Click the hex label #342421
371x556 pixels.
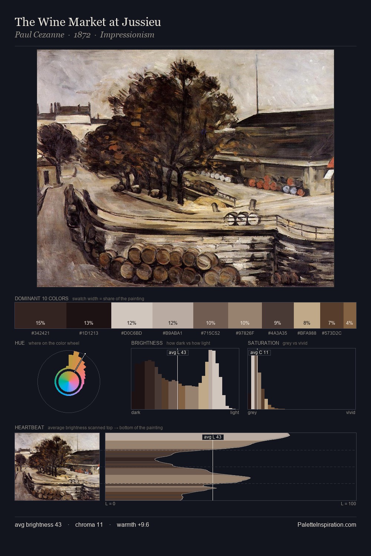[40, 333]
